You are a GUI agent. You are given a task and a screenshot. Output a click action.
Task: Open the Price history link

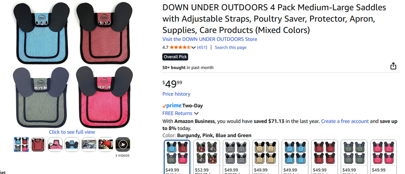coord(176,94)
